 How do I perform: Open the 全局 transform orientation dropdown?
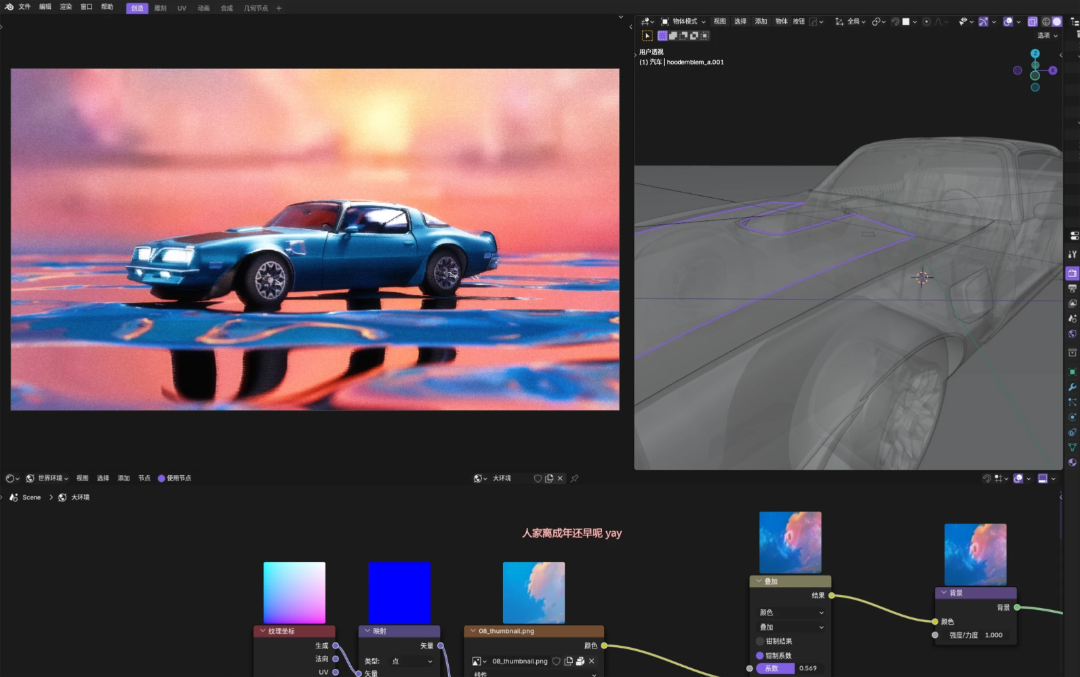tap(850, 22)
